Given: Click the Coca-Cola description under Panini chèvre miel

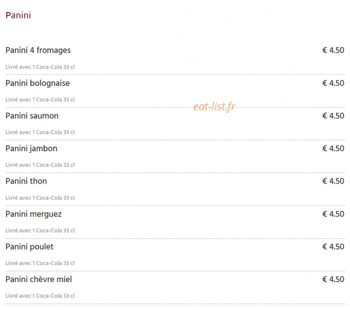Looking at the screenshot, I should 40,296.
